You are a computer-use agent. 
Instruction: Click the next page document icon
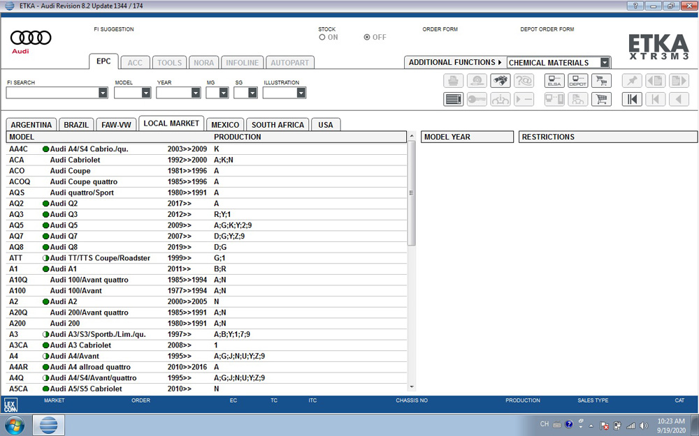point(679,80)
